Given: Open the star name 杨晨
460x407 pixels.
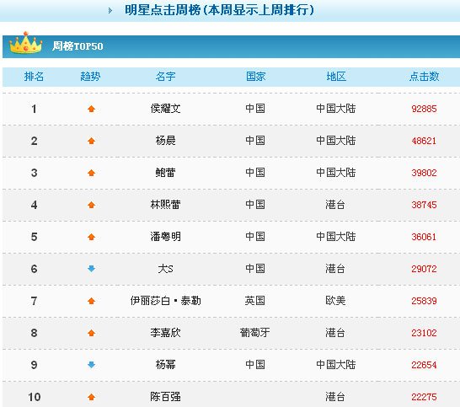Looking at the screenshot, I should pyautogui.click(x=165, y=141).
